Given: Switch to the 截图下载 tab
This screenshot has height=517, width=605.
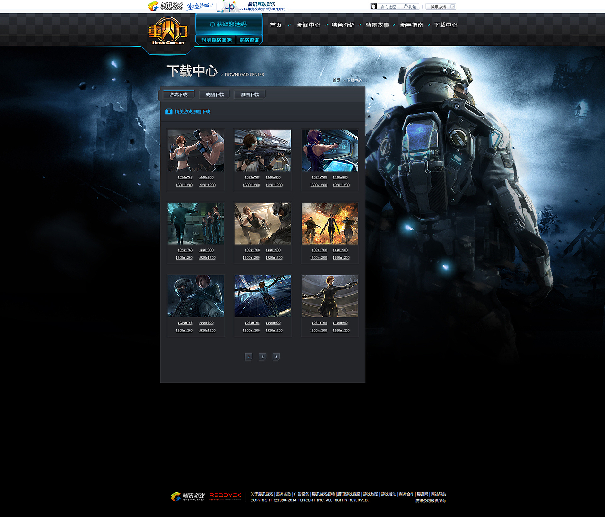Looking at the screenshot, I should [x=215, y=94].
